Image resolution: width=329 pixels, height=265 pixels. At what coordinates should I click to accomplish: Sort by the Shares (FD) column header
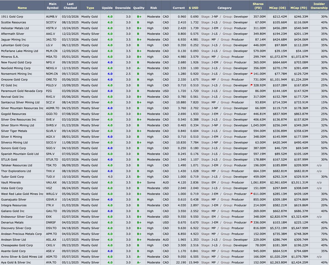[x=258, y=6]
